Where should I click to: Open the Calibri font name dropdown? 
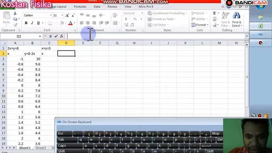(x=51, y=15)
